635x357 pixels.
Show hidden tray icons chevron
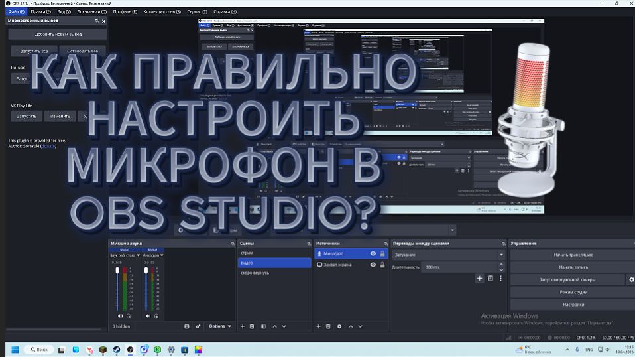pos(567,349)
